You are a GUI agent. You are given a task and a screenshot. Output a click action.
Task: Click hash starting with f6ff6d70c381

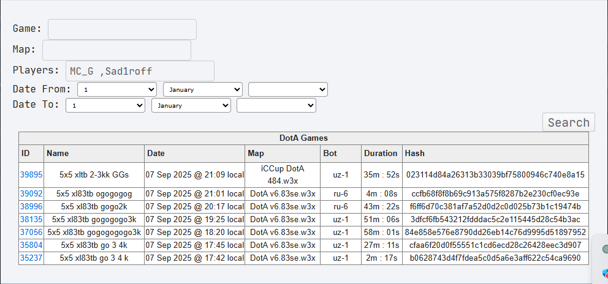[495, 206]
